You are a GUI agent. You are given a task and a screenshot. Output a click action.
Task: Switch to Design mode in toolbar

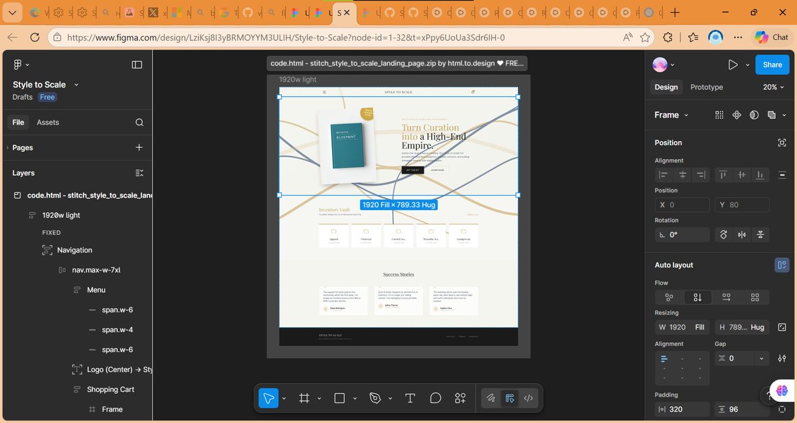click(x=509, y=398)
